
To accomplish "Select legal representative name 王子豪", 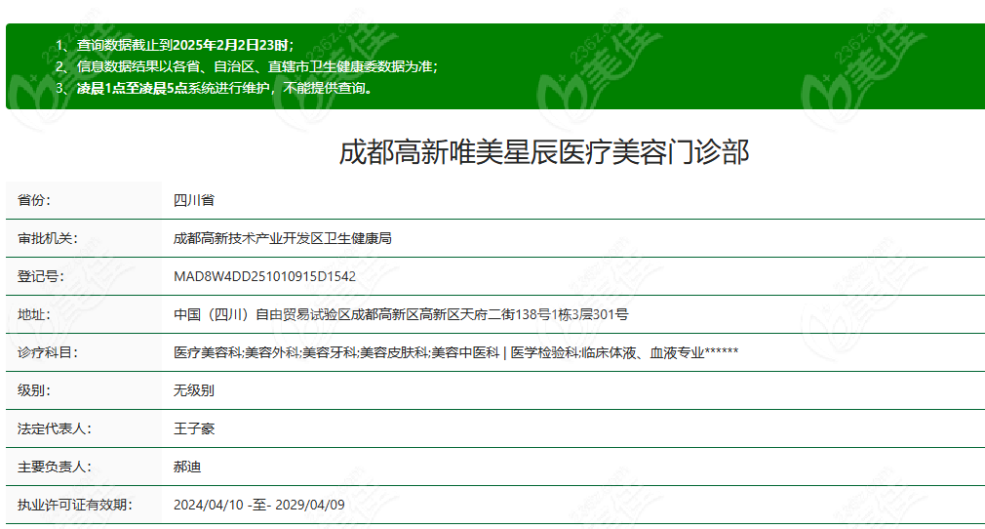I will click(193, 428).
